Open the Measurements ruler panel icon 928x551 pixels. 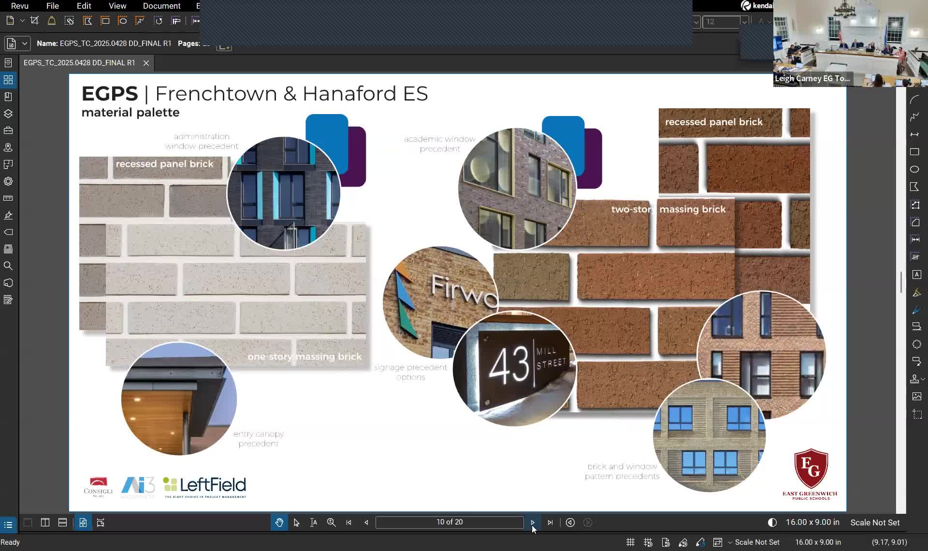[8, 198]
